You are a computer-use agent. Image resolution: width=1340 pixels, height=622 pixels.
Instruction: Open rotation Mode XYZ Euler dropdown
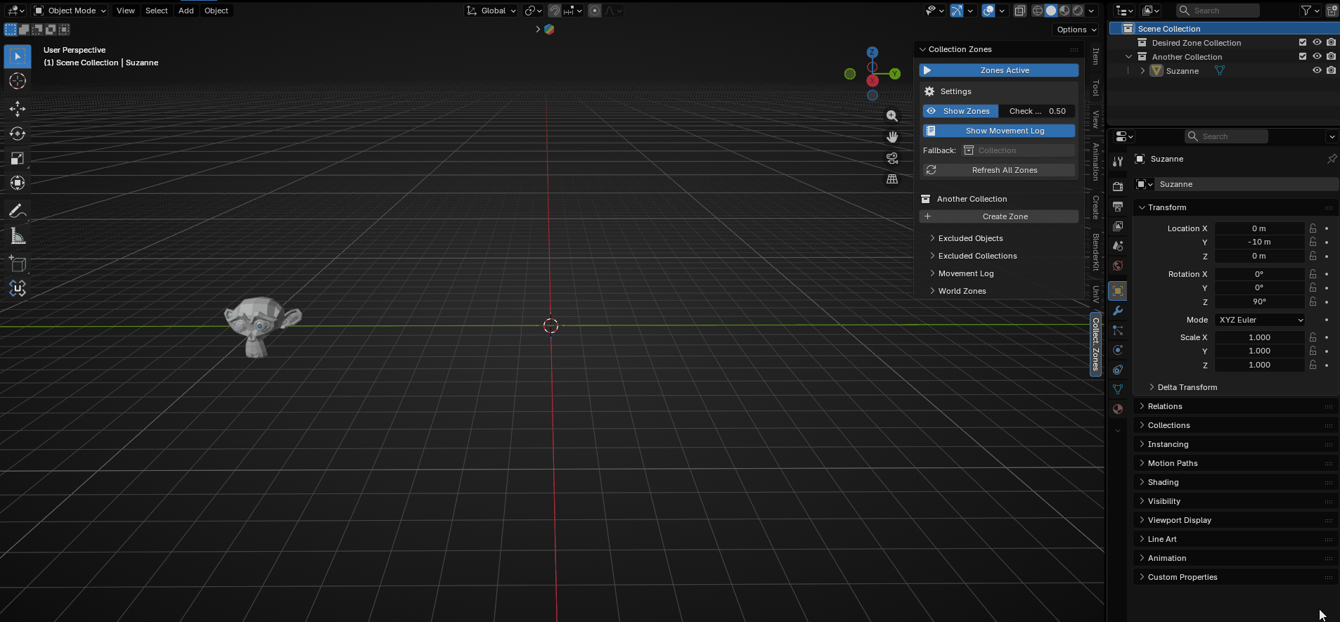1260,320
